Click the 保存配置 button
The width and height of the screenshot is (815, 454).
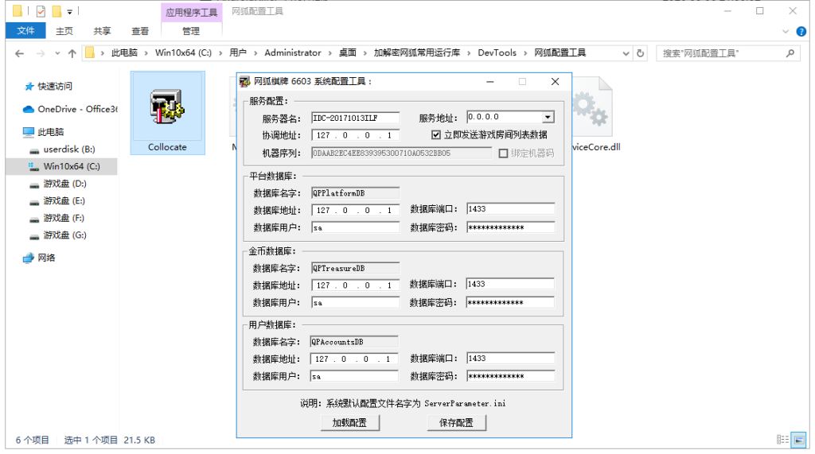(x=456, y=423)
